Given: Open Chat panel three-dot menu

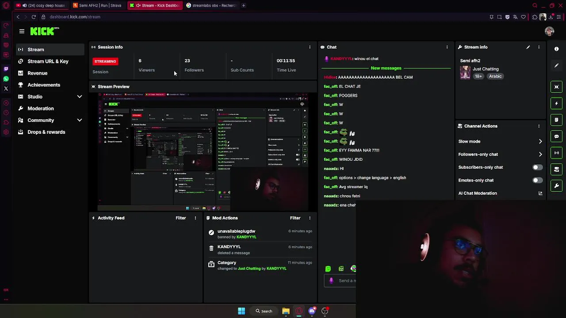Looking at the screenshot, I should point(447,47).
